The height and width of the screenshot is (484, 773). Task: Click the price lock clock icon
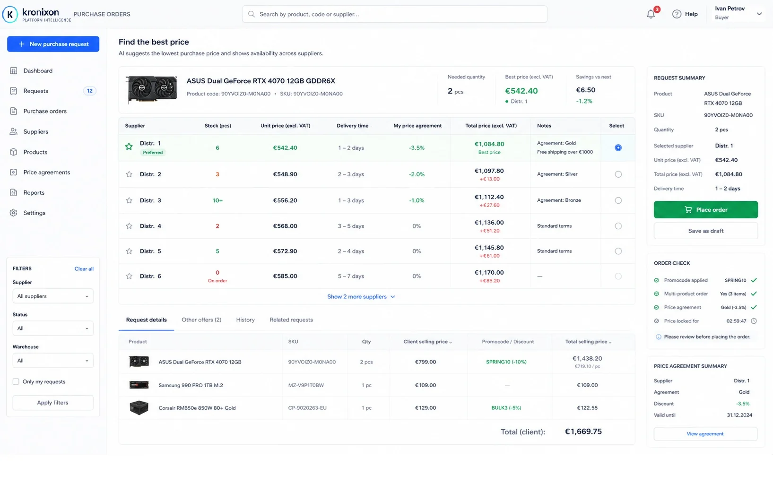point(754,321)
